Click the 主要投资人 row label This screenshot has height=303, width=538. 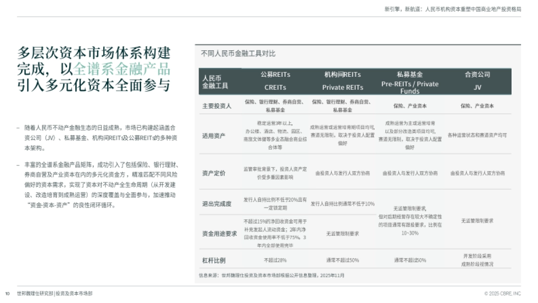213,105
